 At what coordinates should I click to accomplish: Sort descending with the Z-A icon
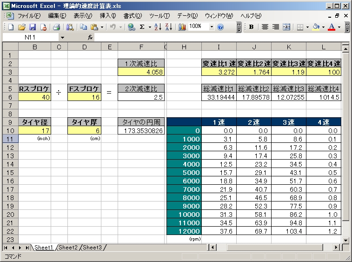169,27
